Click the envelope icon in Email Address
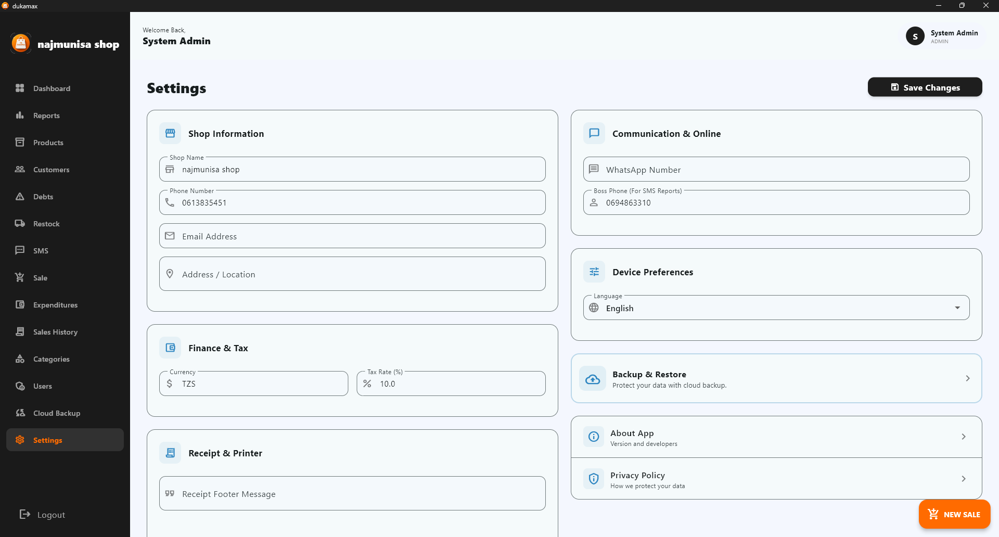 click(x=170, y=236)
